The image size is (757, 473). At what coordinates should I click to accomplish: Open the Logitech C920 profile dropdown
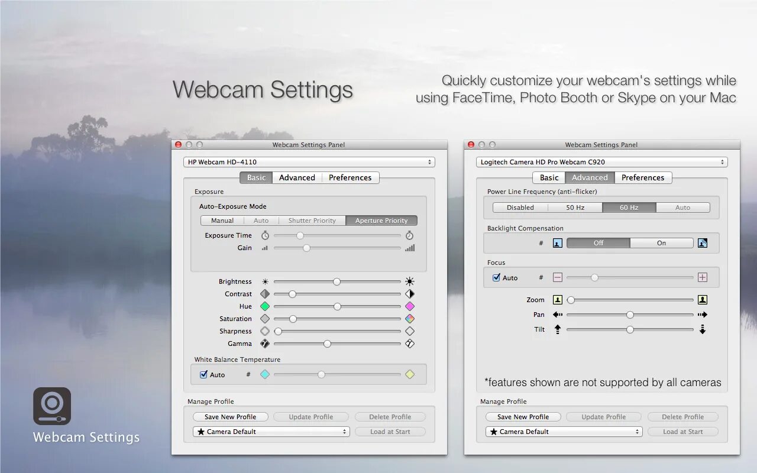563,431
